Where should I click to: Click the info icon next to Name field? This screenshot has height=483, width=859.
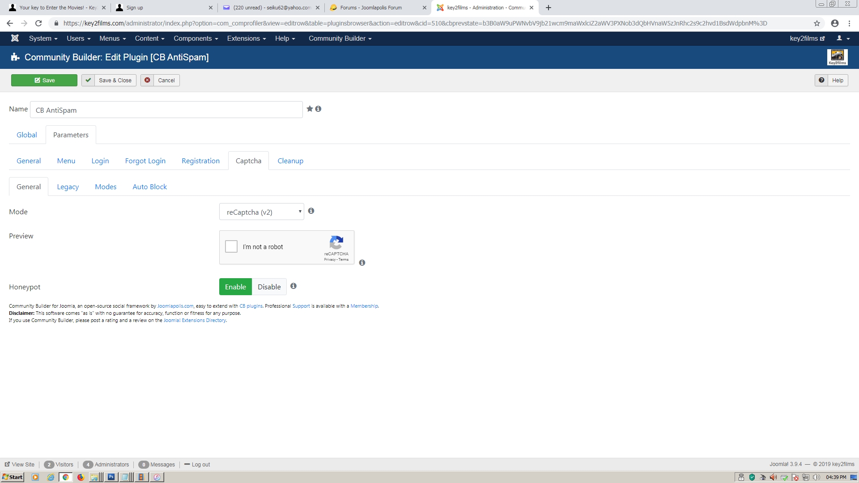coord(318,109)
